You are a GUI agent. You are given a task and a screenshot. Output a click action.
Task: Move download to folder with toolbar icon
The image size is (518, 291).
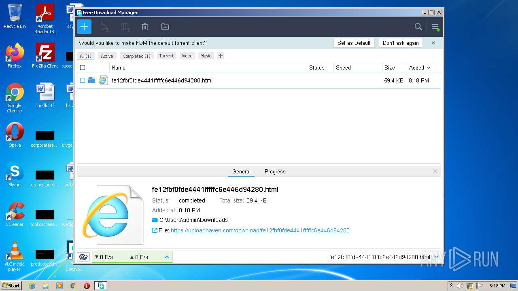[165, 27]
